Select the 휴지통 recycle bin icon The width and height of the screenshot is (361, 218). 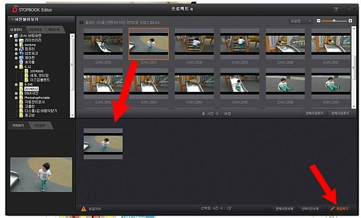[21, 62]
